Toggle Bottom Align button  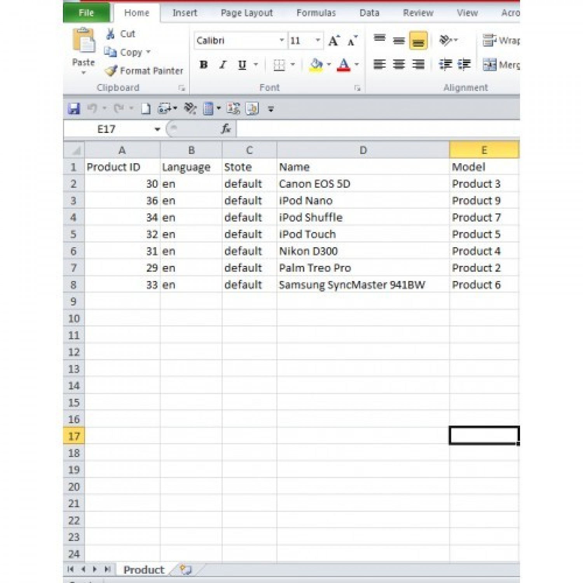tap(418, 41)
